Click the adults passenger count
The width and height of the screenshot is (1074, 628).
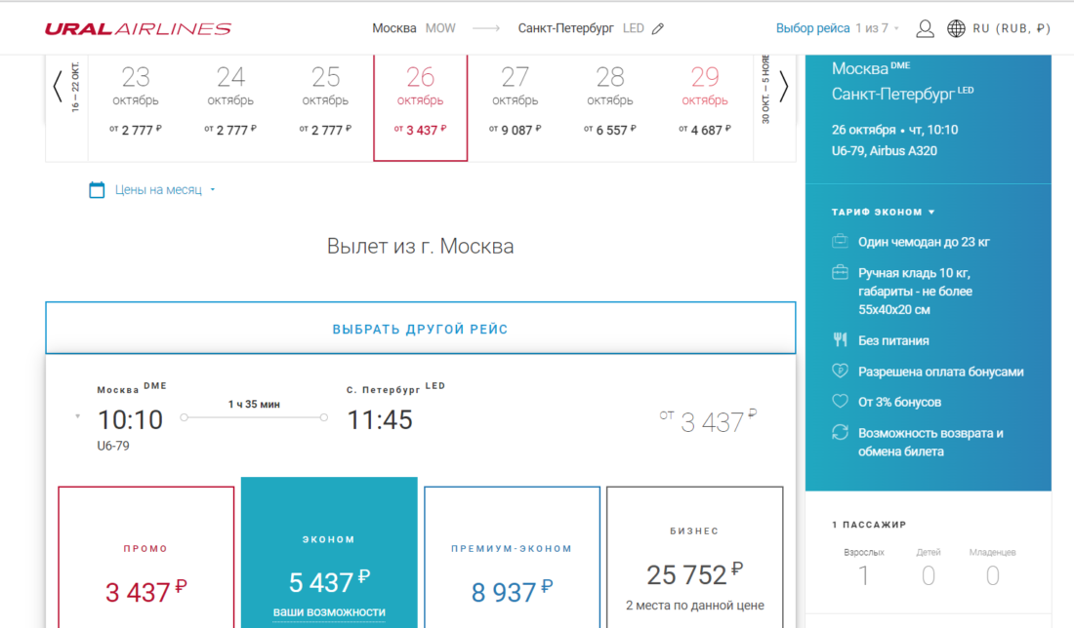click(x=864, y=575)
